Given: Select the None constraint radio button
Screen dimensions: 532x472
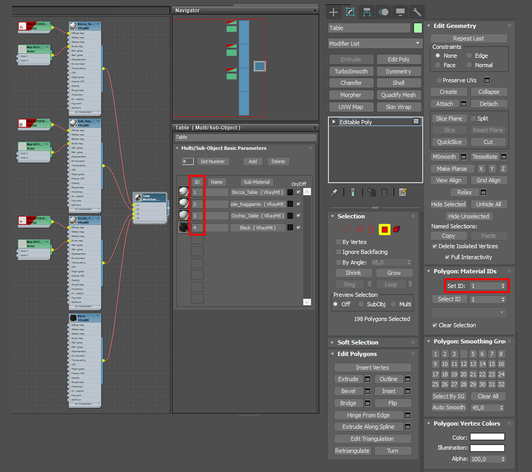Looking at the screenshot, I should pos(438,56).
